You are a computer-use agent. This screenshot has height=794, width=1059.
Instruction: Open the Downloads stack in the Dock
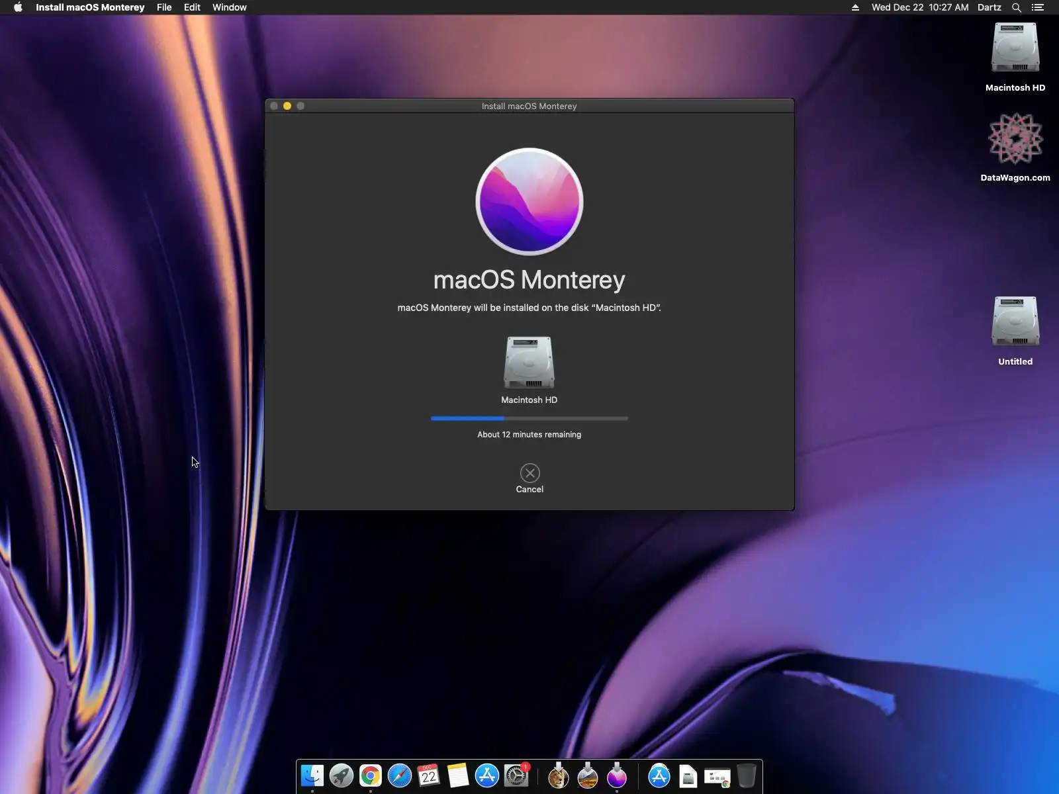(717, 777)
